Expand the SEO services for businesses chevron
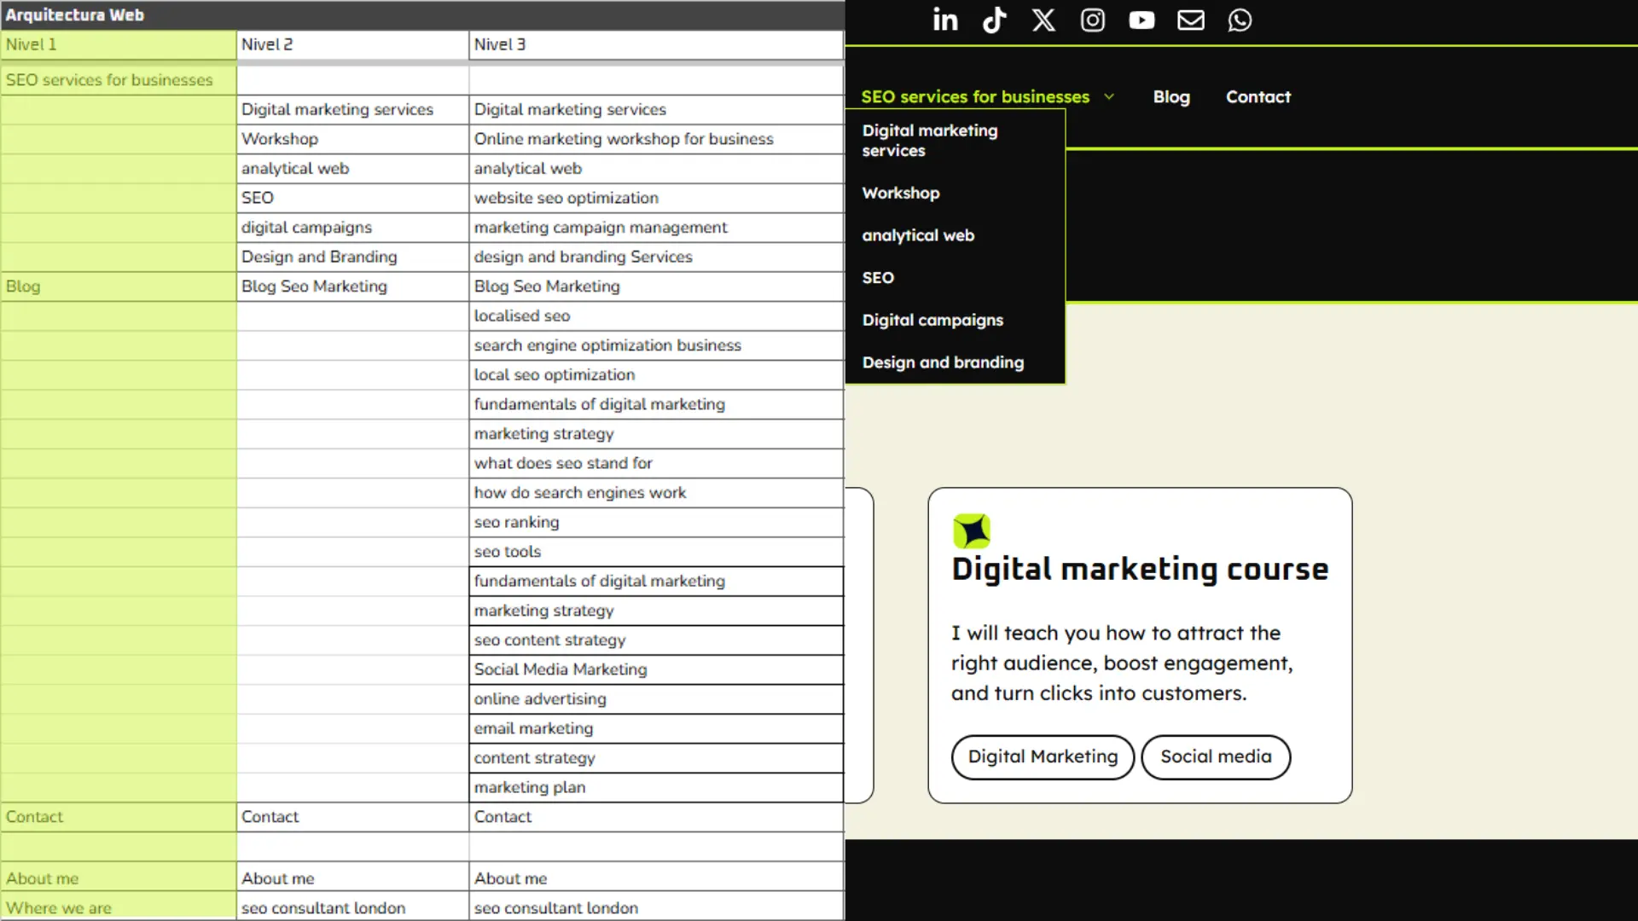1638x921 pixels. (x=1109, y=96)
